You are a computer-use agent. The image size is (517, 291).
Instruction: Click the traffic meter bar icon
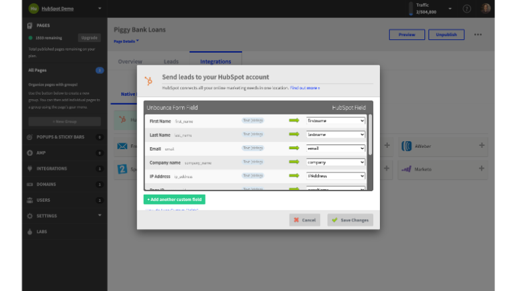click(411, 9)
